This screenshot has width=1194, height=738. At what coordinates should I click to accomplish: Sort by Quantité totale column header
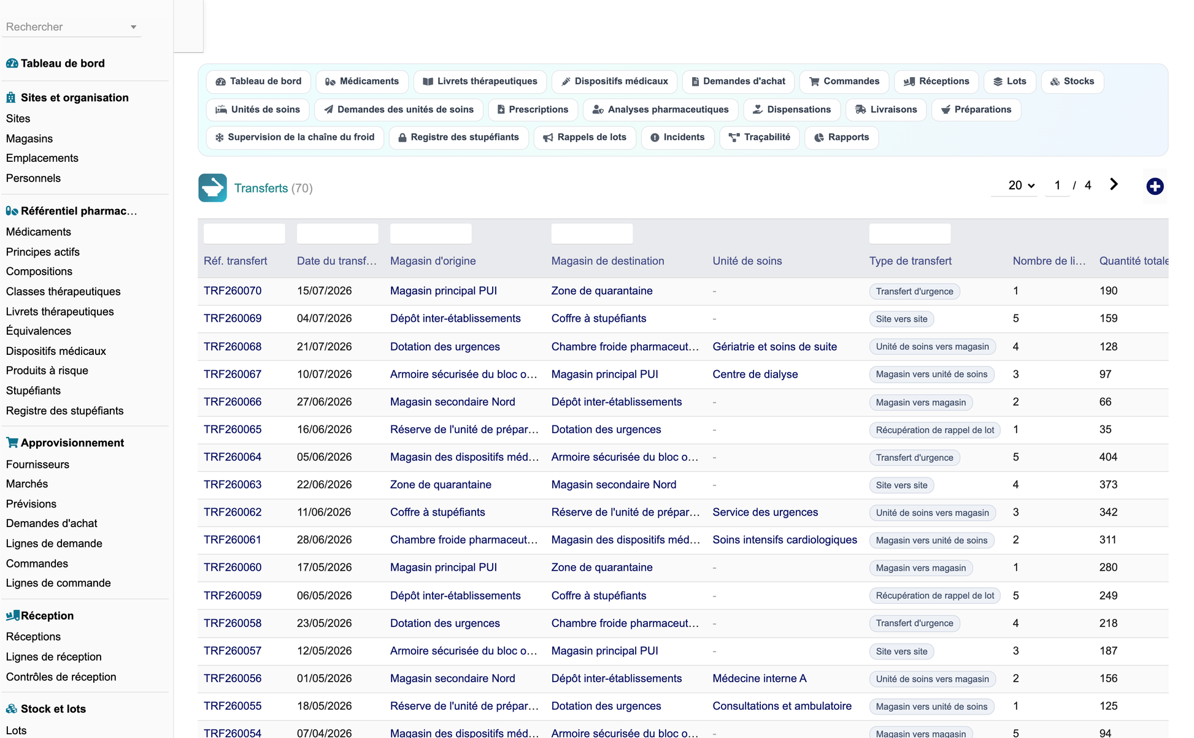[1134, 261]
